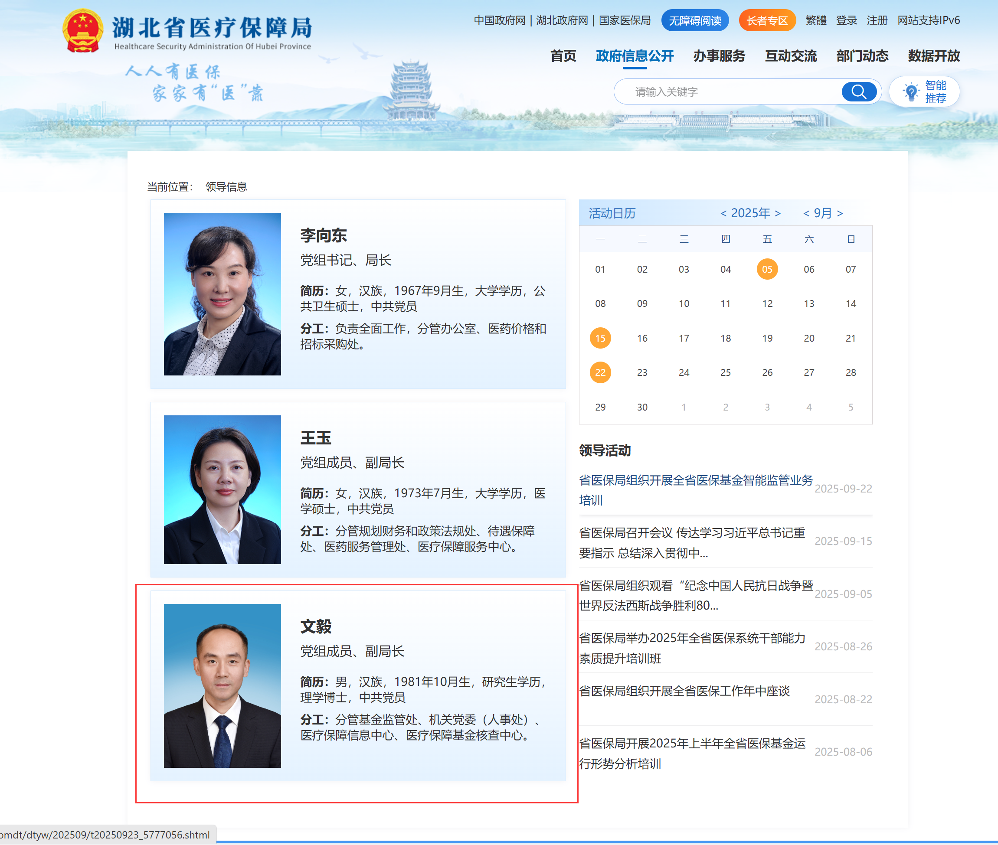Screen dimensions: 998x845
Task: Open the 政府信息公开 navigation tab
Action: click(635, 56)
